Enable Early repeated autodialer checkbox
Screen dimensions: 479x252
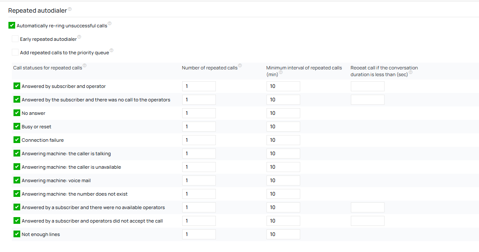coord(15,39)
